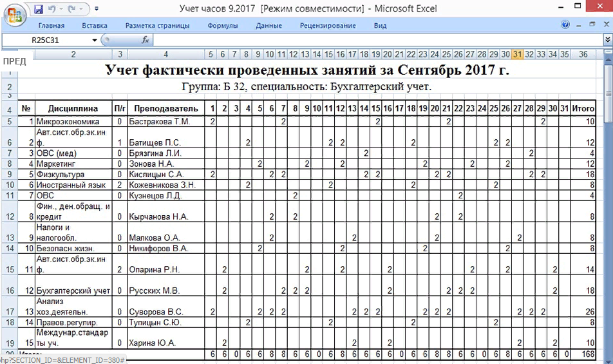Click the Undo arrow icon

(x=53, y=10)
